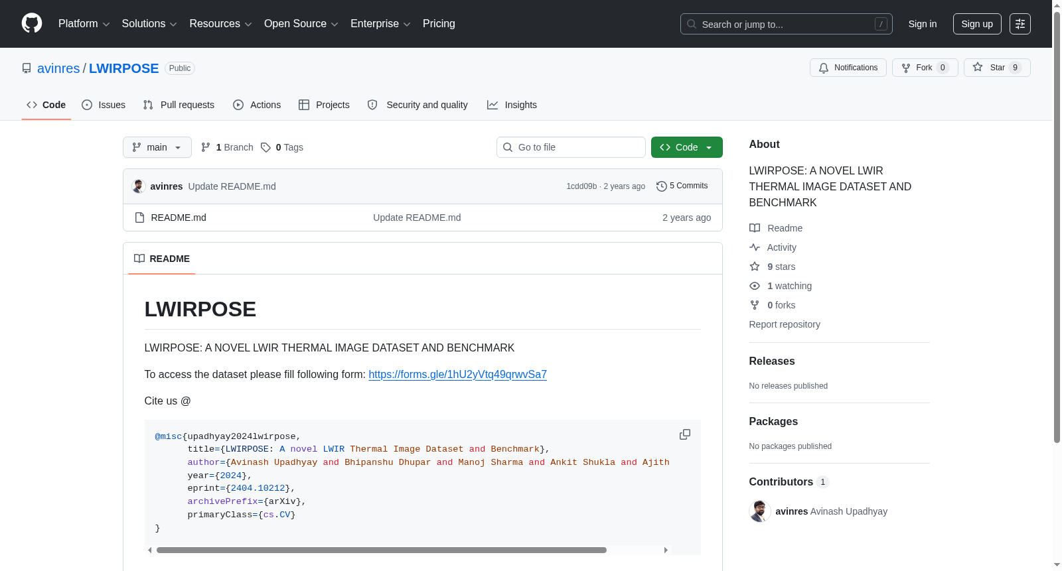This screenshot has height=571, width=1062.
Task: Open commit hash 1cdd09b
Action: pos(581,186)
